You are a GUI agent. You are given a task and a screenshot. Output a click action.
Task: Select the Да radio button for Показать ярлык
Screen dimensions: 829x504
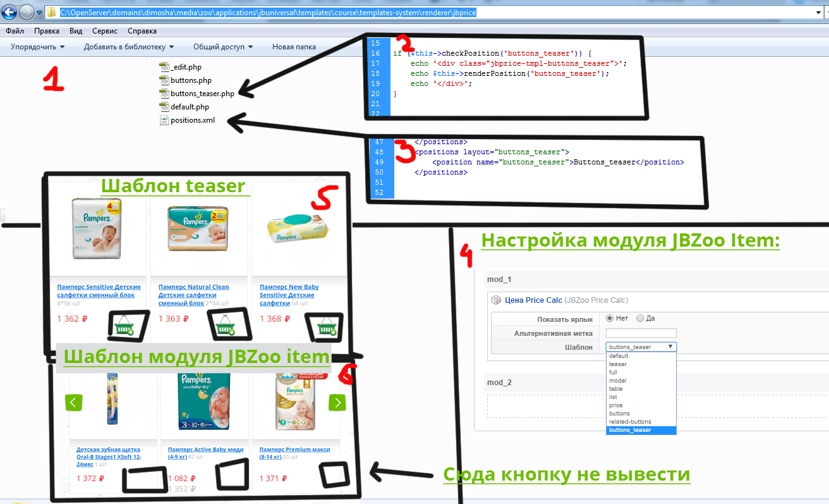(640, 318)
